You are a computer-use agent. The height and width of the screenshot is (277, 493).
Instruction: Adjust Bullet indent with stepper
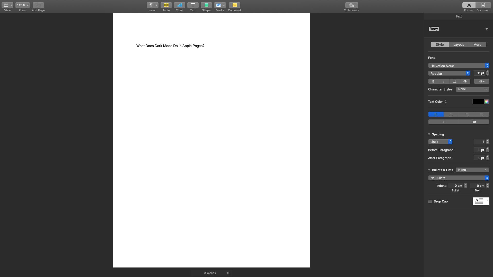click(x=465, y=186)
